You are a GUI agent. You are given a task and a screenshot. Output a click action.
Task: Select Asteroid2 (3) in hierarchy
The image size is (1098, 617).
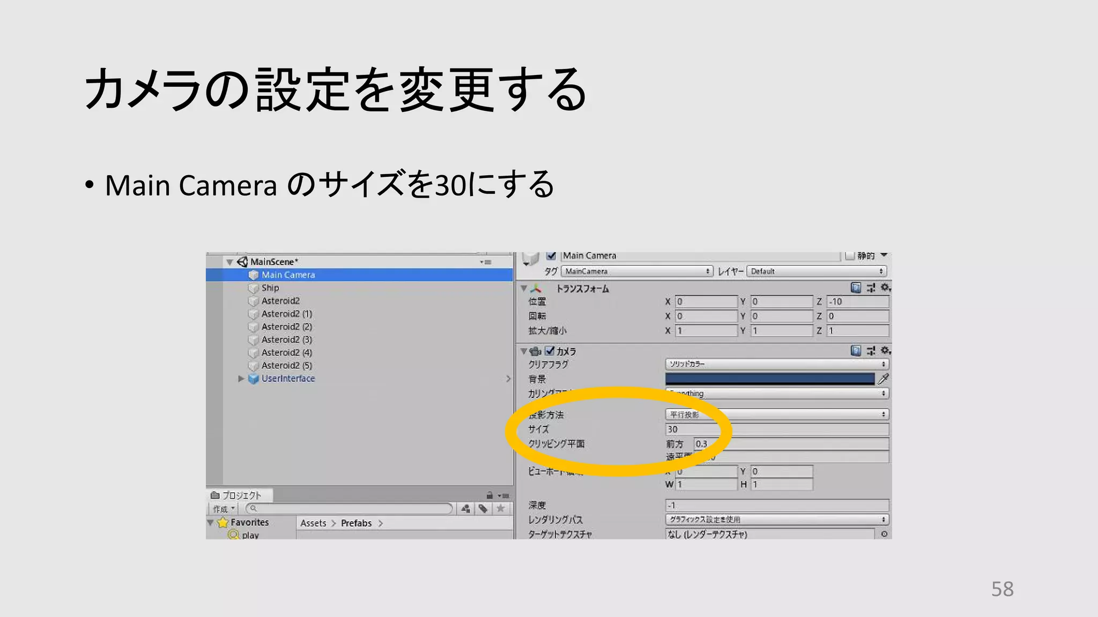point(286,339)
